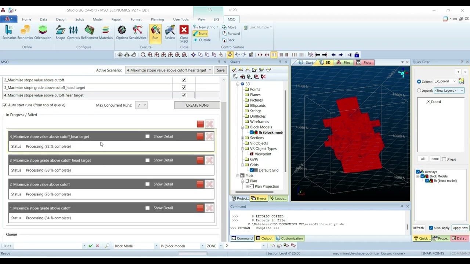Open the Active Scenario dropdown

pos(169,70)
